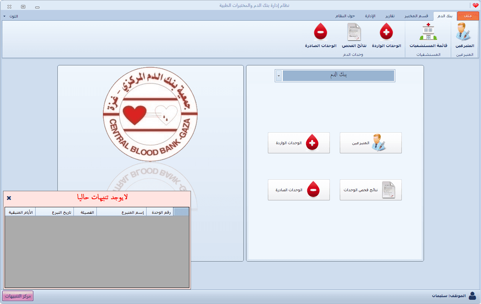The height and width of the screenshot is (304, 481).
Task: Click نتائج فحص الوحدات button
Action: [370, 190]
